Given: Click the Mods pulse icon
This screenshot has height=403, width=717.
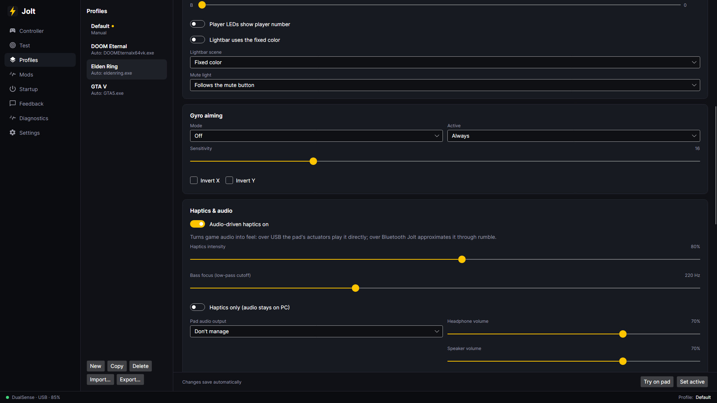Looking at the screenshot, I should pos(13,74).
